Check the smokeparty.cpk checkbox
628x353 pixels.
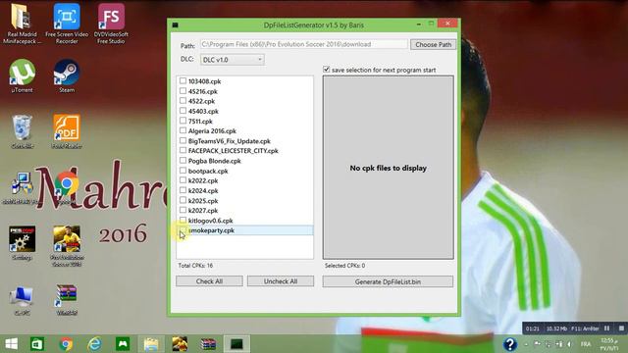(x=183, y=230)
